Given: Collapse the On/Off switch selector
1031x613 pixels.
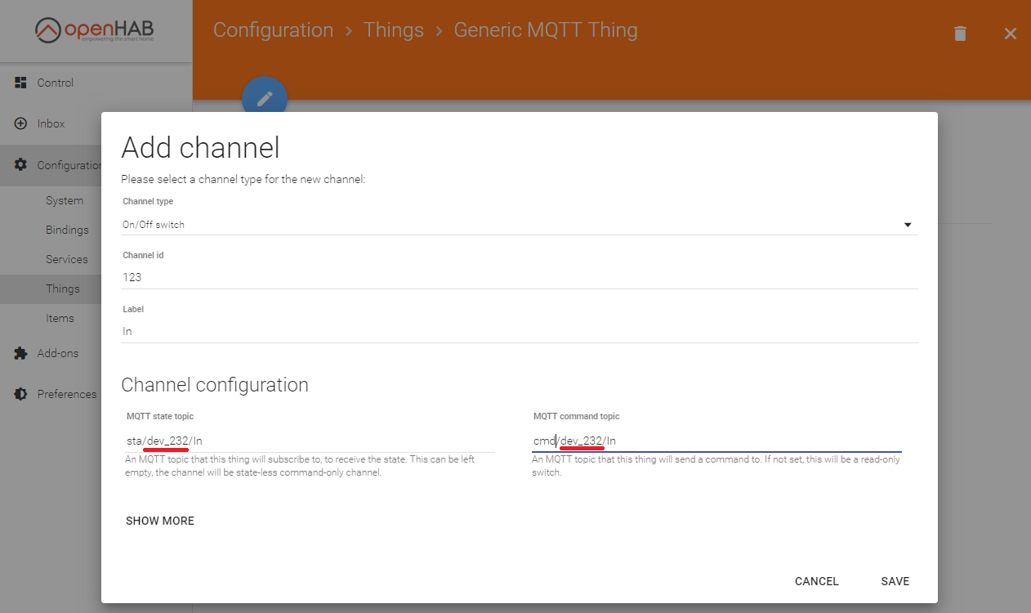Looking at the screenshot, I should click(907, 223).
